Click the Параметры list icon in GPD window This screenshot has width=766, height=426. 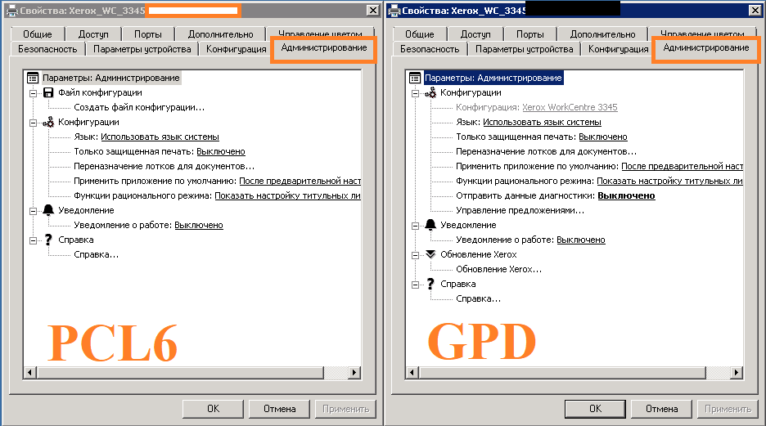(415, 78)
